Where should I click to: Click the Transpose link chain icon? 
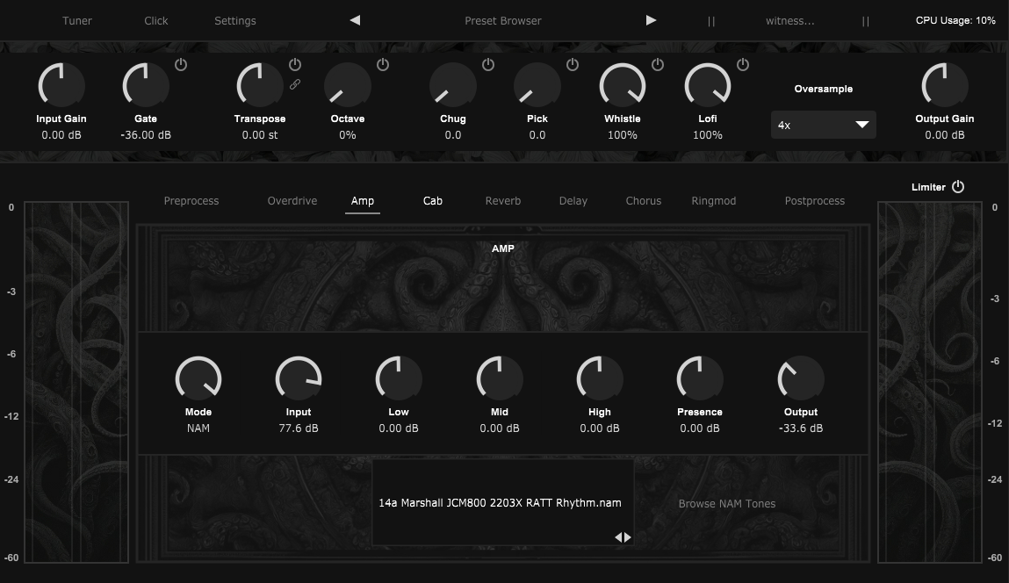tap(295, 84)
